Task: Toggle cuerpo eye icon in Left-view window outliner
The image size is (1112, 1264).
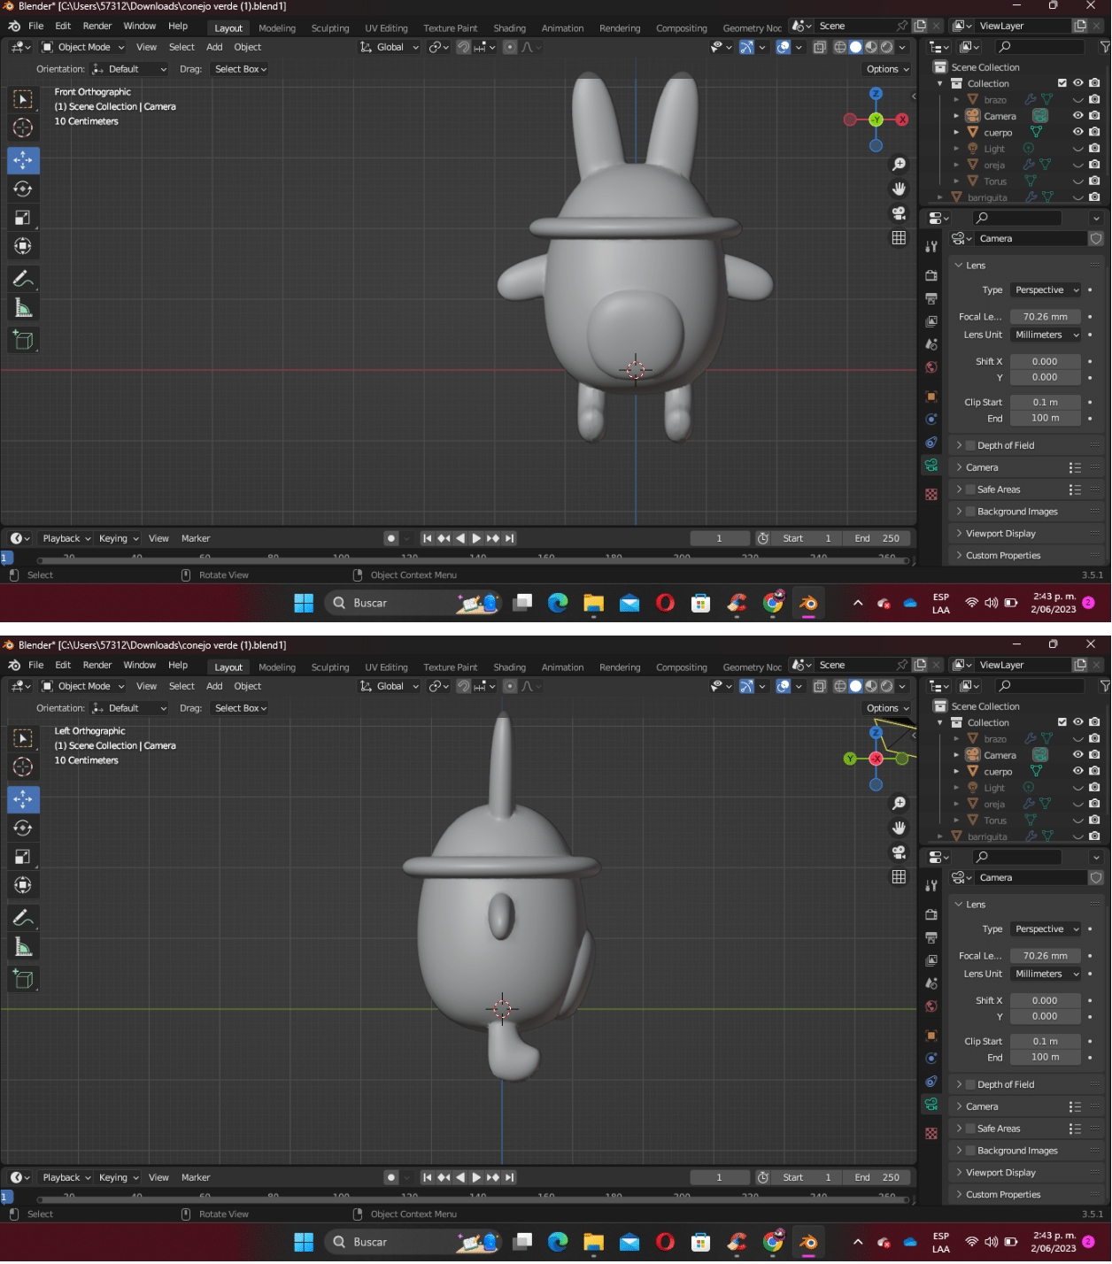Action: click(1077, 772)
